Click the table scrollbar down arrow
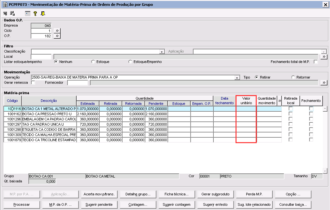Image resolution: width=330 pixels, height=210 pixels. (325, 171)
